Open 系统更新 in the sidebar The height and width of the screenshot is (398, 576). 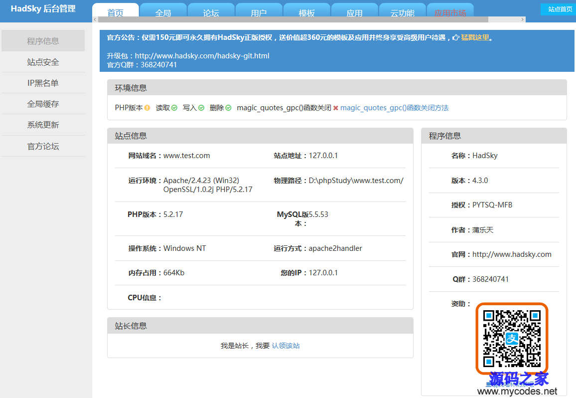click(43, 125)
